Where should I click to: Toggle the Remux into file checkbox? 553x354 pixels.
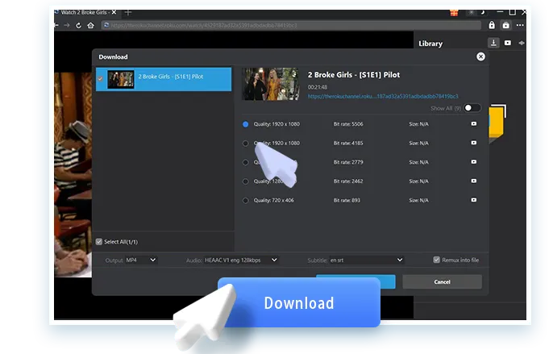coord(437,260)
